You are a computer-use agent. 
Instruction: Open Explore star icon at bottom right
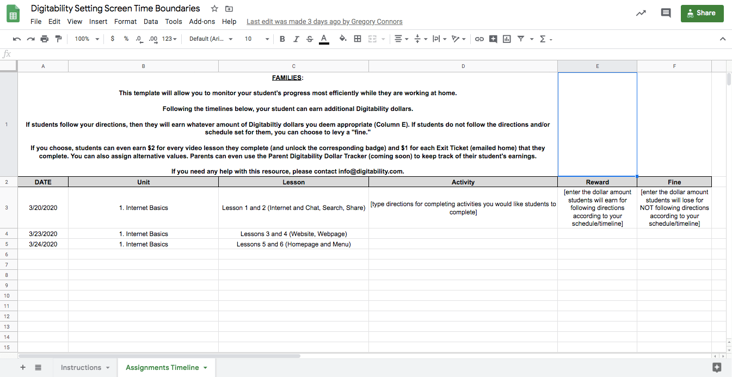pos(717,367)
